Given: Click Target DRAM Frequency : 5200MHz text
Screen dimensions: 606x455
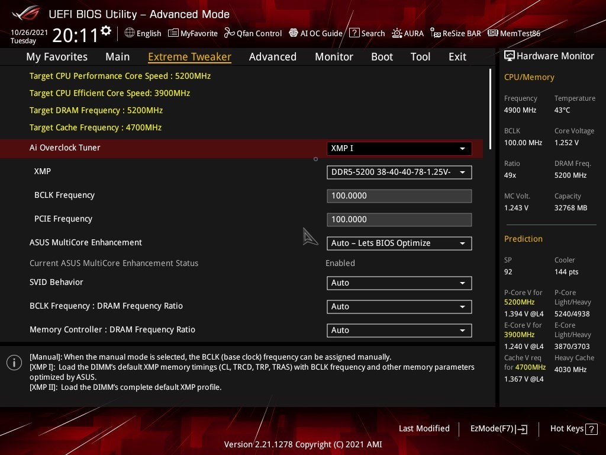Looking at the screenshot, I should [x=96, y=110].
